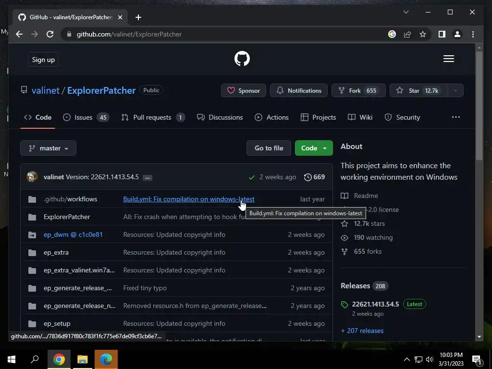Screen dimensions: 492x369
Task: Open the .github/workflows folder
Action: [x=70, y=199]
